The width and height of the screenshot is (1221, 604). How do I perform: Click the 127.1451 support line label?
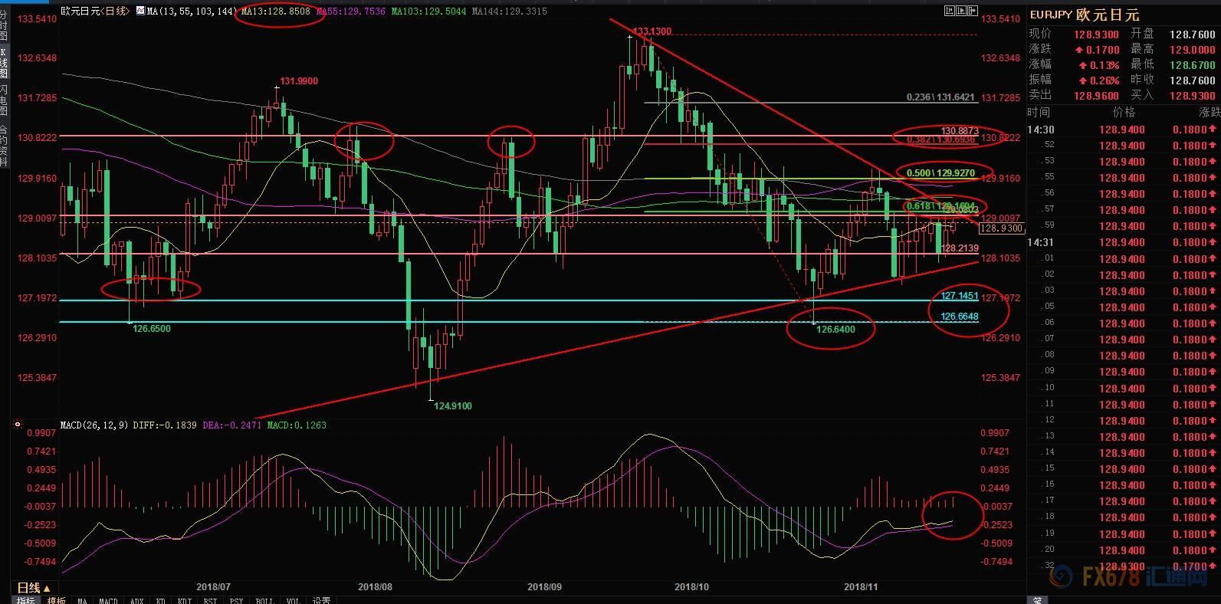point(960,296)
